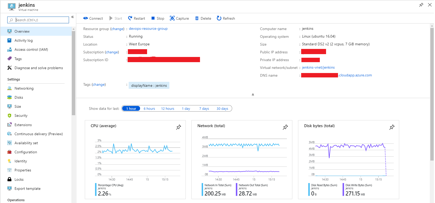Refresh the overview page
Screen dimensions: 435x203
(226, 18)
